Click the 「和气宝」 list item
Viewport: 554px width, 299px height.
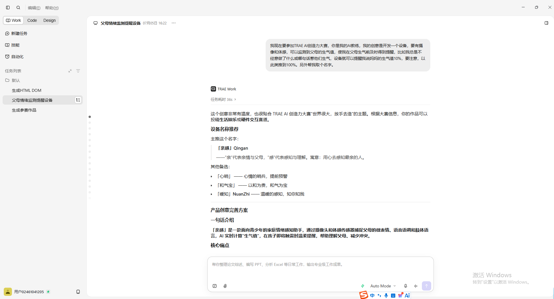[252, 185]
